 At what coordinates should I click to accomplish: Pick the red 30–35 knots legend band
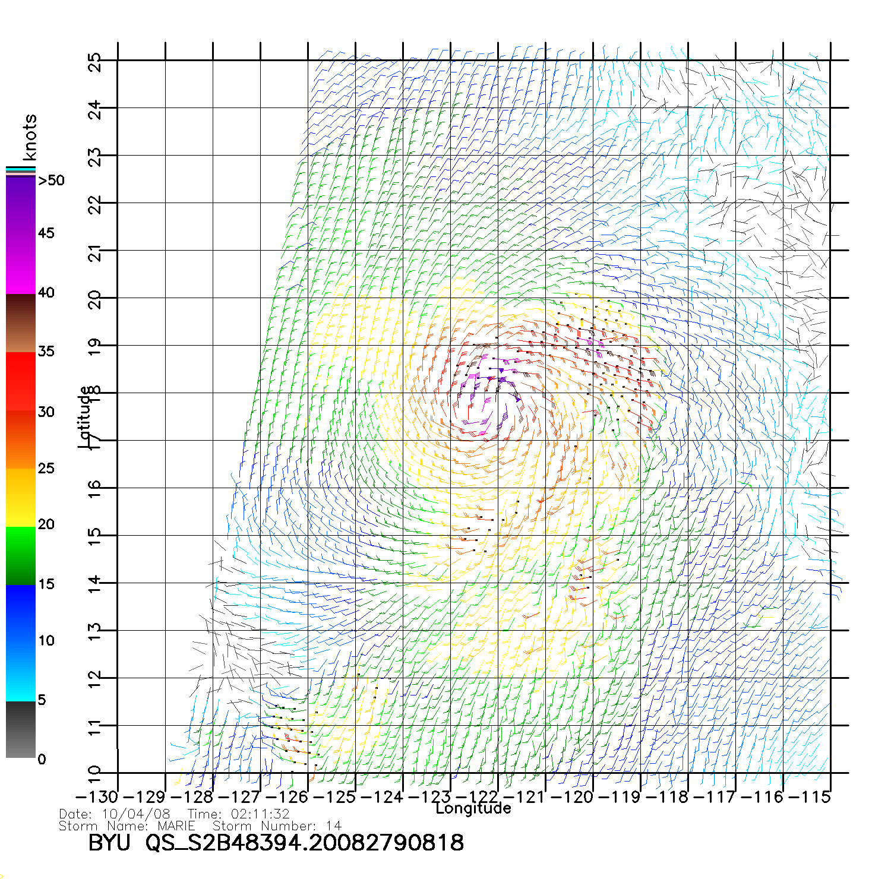pyautogui.click(x=21, y=381)
